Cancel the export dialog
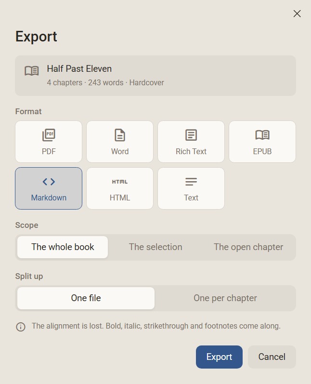311x384 pixels. 272,357
